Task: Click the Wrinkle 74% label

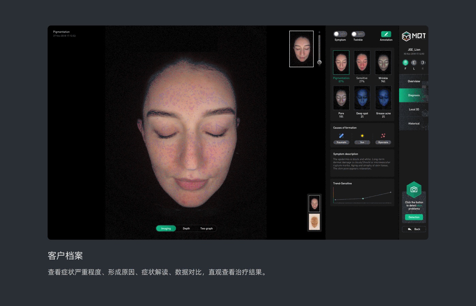Action: click(383, 80)
